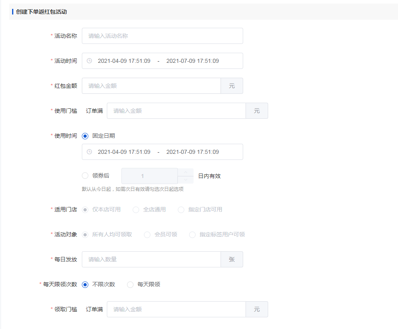Set 活动时间 start date 2021-04-09 17:51:09
398x329 pixels.
pos(124,61)
